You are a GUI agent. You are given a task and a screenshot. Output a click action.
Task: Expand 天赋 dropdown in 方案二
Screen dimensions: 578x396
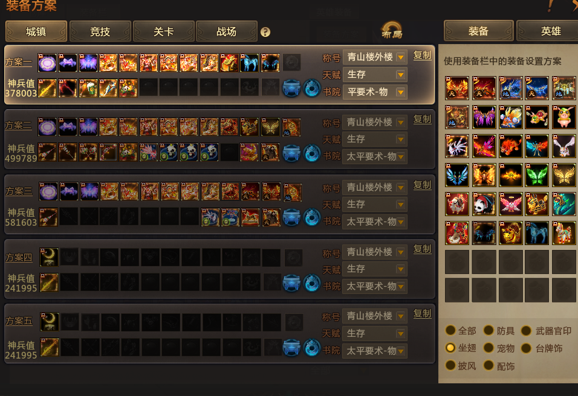click(x=374, y=139)
